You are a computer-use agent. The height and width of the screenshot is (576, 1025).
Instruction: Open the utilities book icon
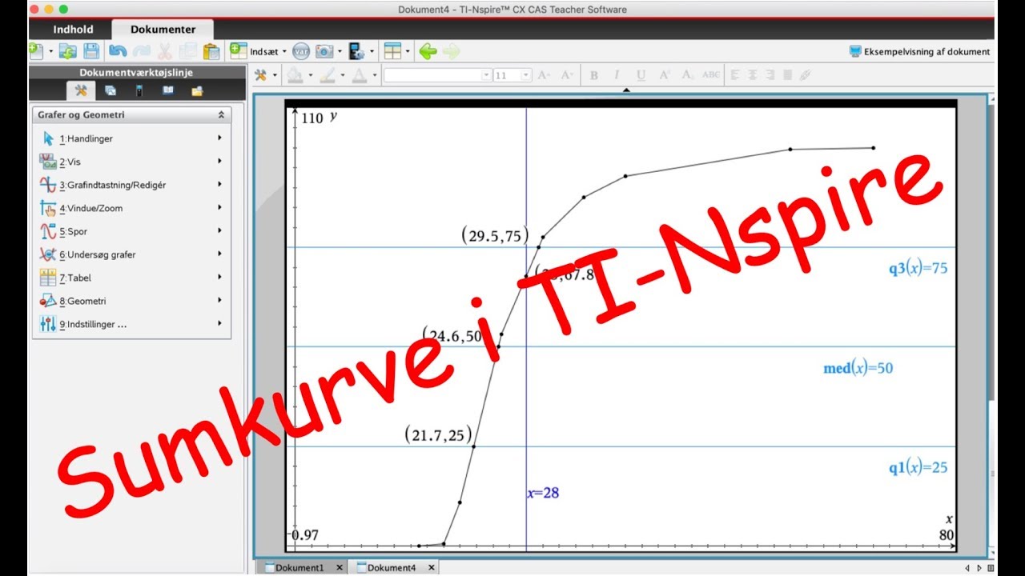coord(168,90)
